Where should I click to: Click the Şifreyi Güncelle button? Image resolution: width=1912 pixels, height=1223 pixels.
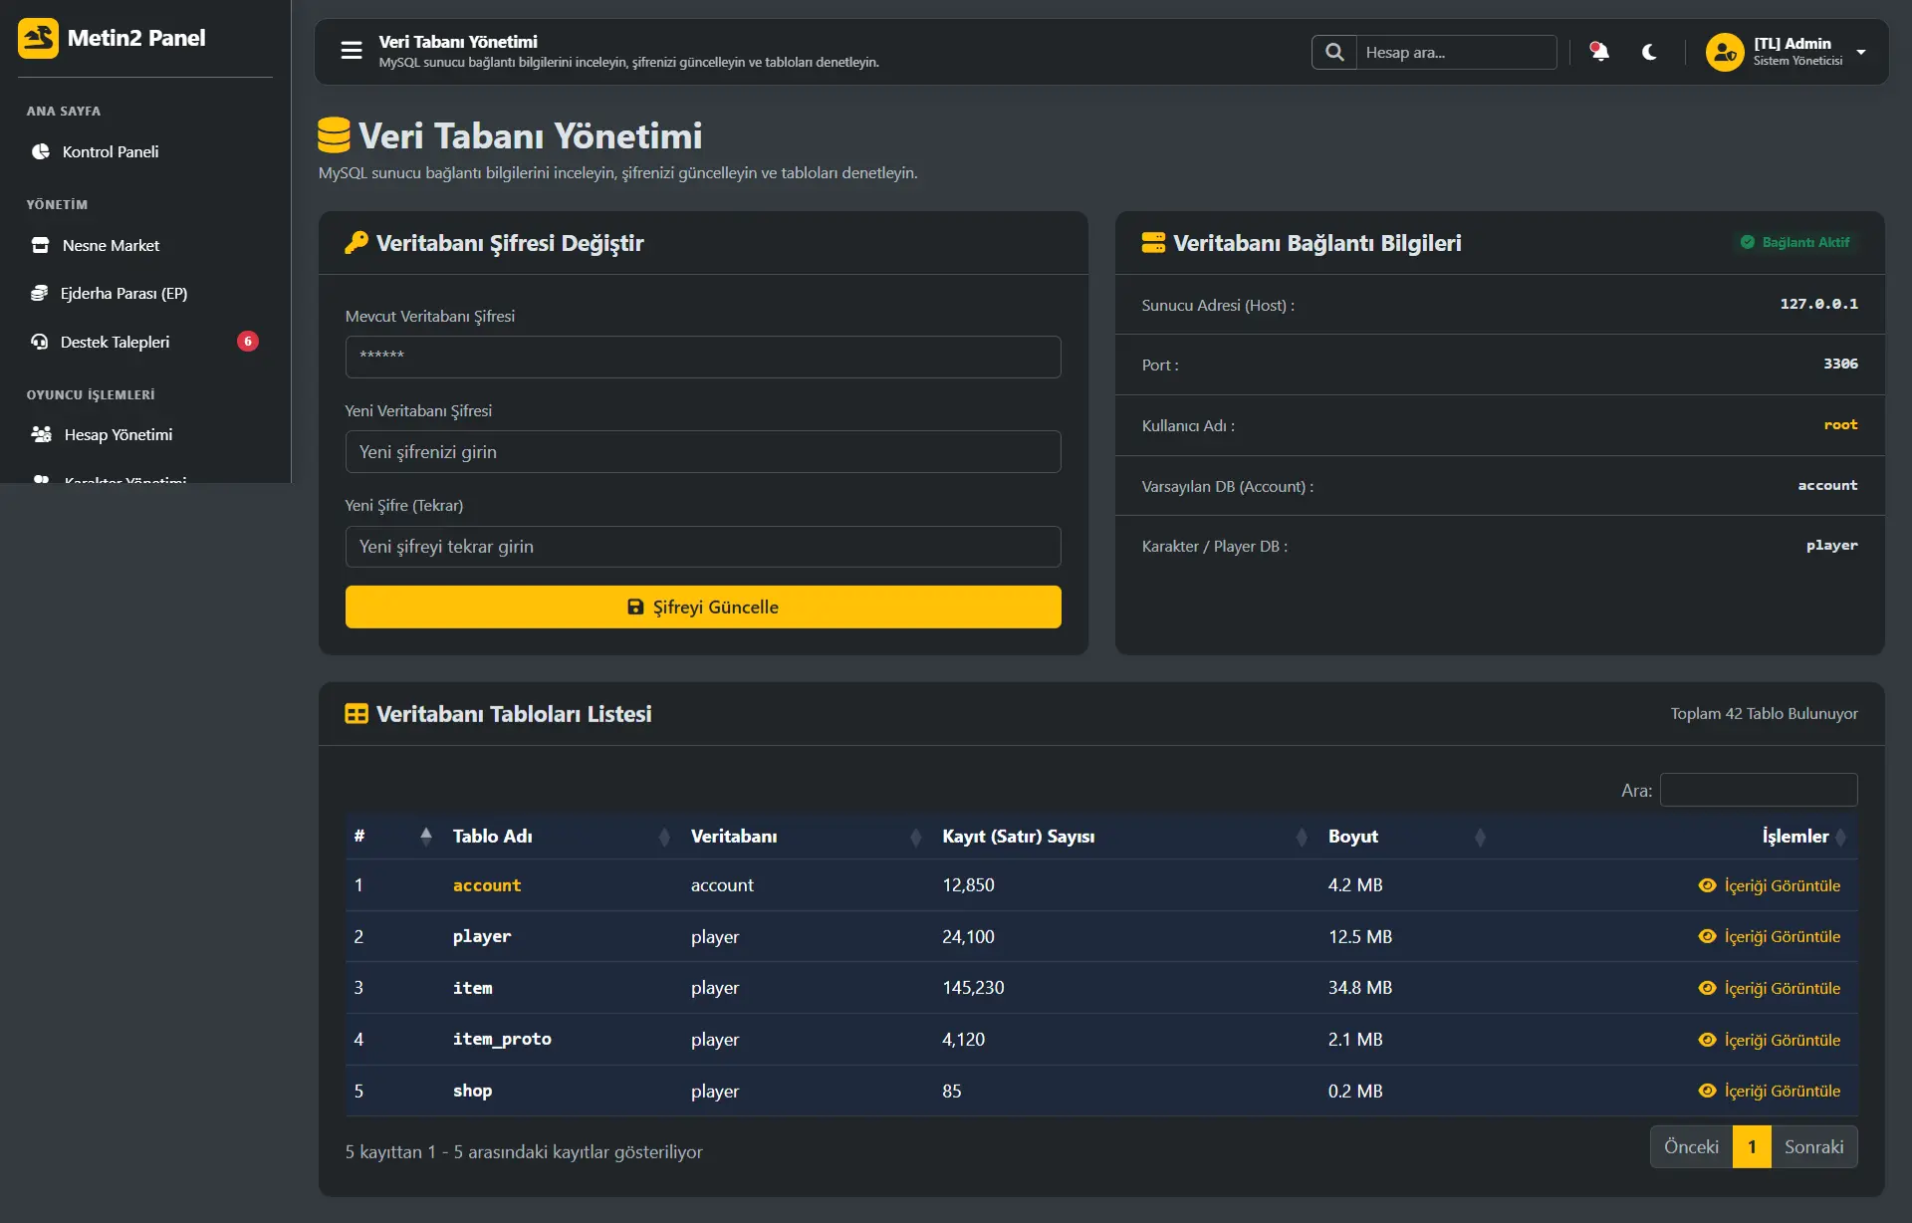[703, 607]
